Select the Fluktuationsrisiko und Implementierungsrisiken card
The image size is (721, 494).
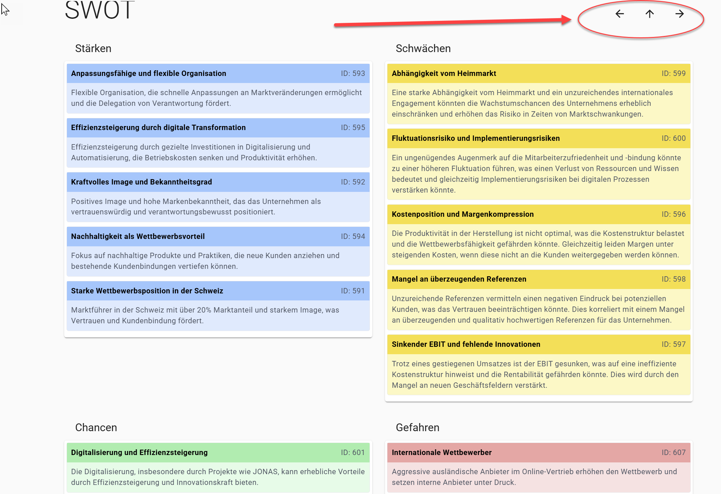point(476,138)
